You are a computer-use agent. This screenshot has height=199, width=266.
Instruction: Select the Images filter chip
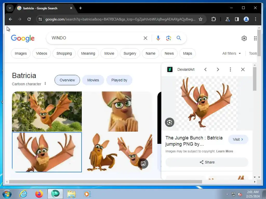coord(21,53)
